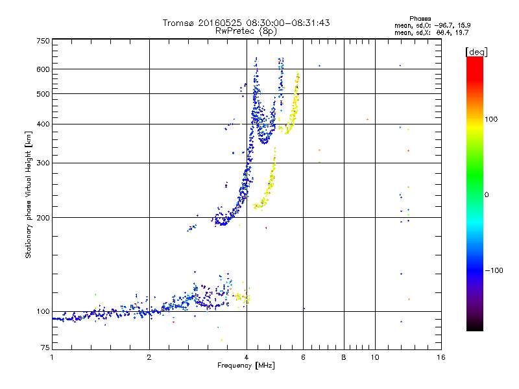The height and width of the screenshot is (389, 519).
Task: Click the x-axis tick label '16'
Action: tap(441, 357)
